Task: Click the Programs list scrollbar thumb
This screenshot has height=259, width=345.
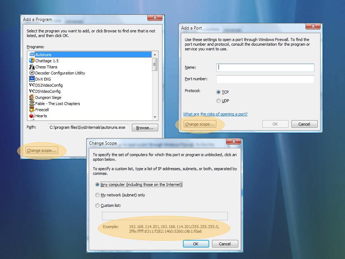Action: (155, 64)
